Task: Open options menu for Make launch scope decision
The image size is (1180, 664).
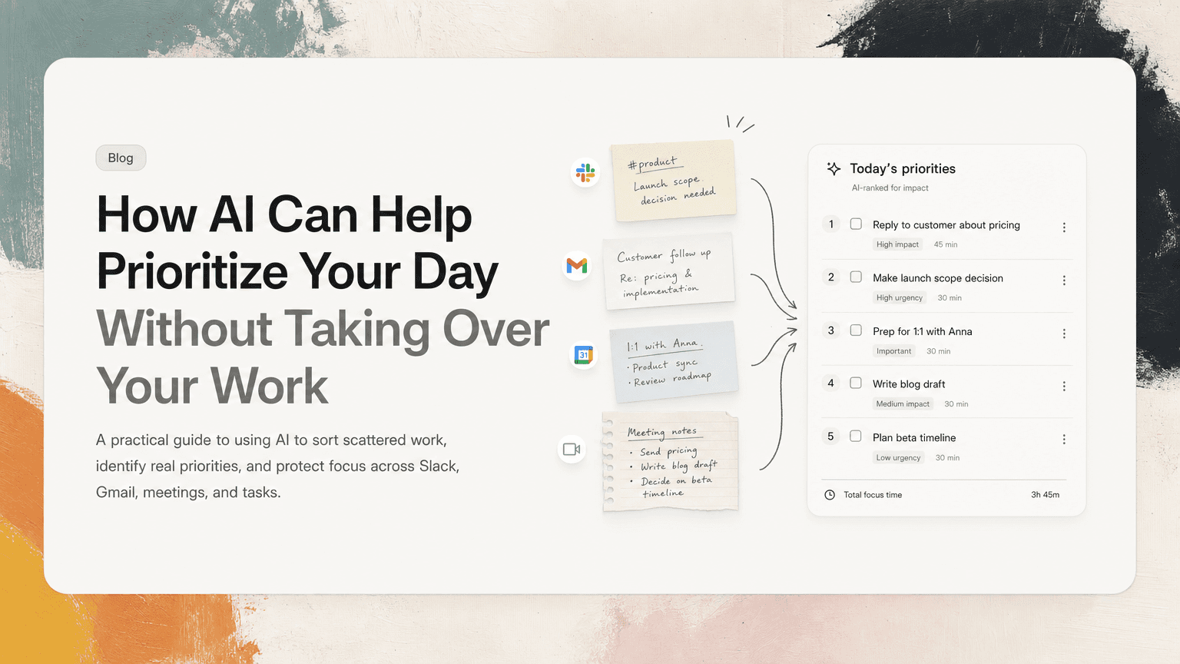Action: 1064,281
